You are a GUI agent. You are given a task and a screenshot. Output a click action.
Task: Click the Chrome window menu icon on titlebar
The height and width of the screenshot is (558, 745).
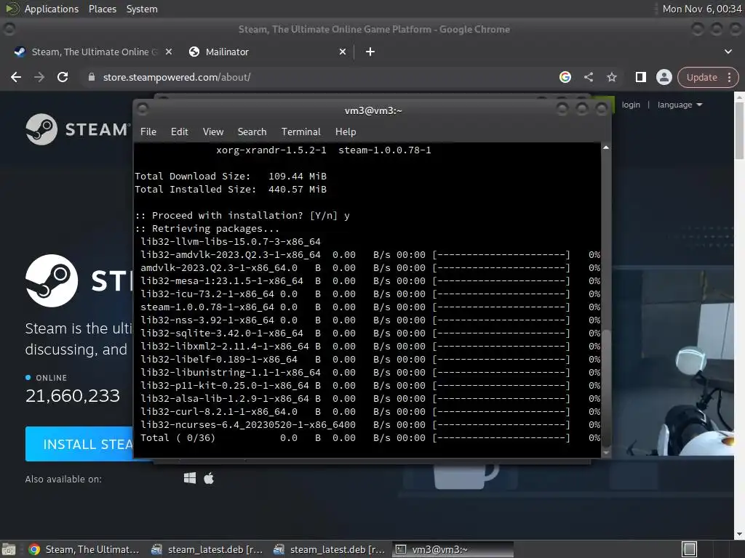9,29
